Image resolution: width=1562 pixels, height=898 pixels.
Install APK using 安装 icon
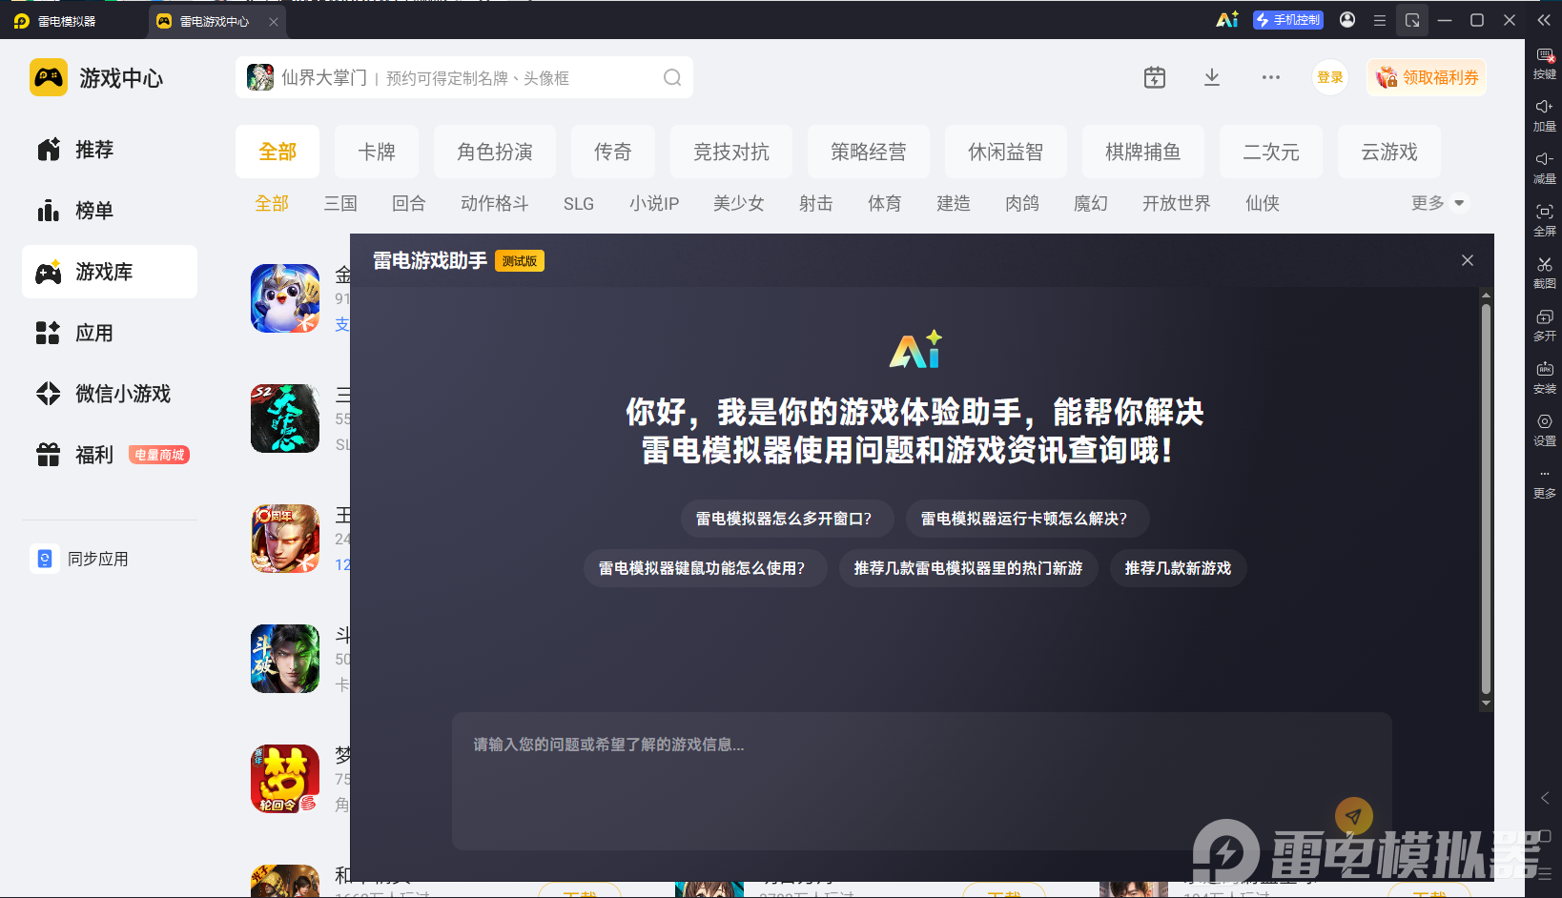coord(1545,378)
